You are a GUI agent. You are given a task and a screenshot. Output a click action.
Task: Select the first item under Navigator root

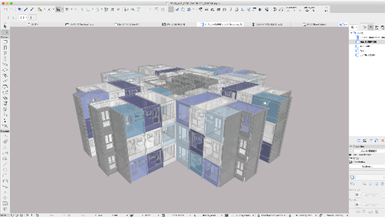click(370, 37)
